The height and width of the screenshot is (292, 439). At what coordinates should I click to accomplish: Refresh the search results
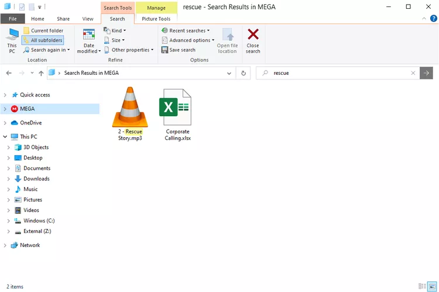click(243, 73)
